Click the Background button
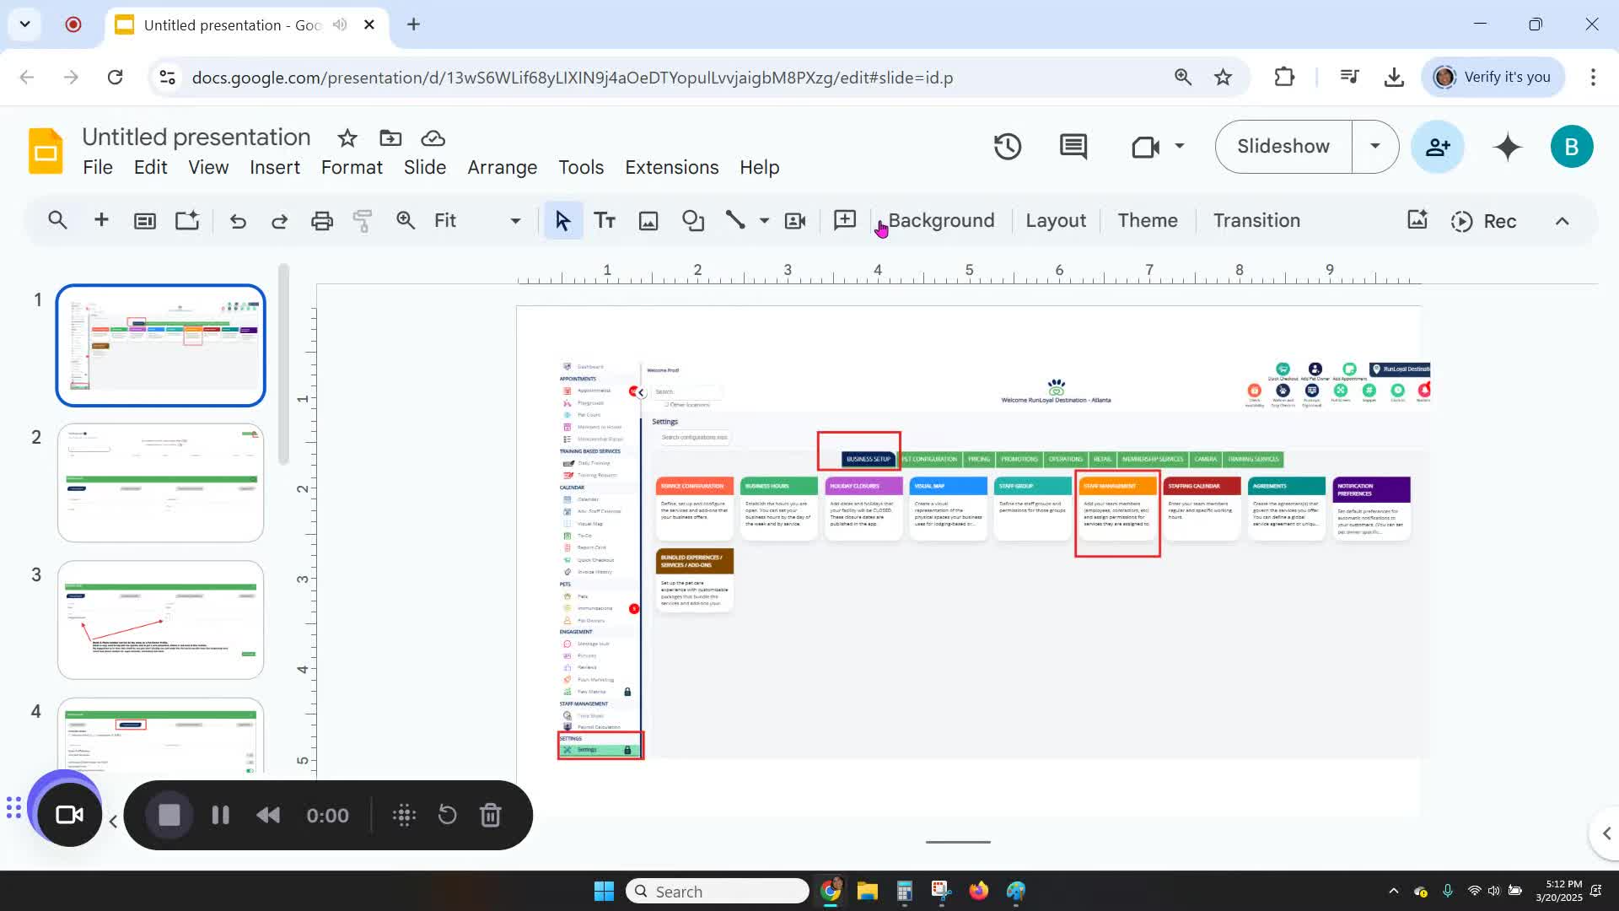This screenshot has width=1619, height=911. point(941,221)
